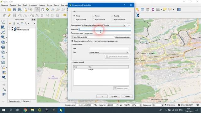Viewport: 201px width, 113px height.
Task: Click the Справка button
Action: 127,96
